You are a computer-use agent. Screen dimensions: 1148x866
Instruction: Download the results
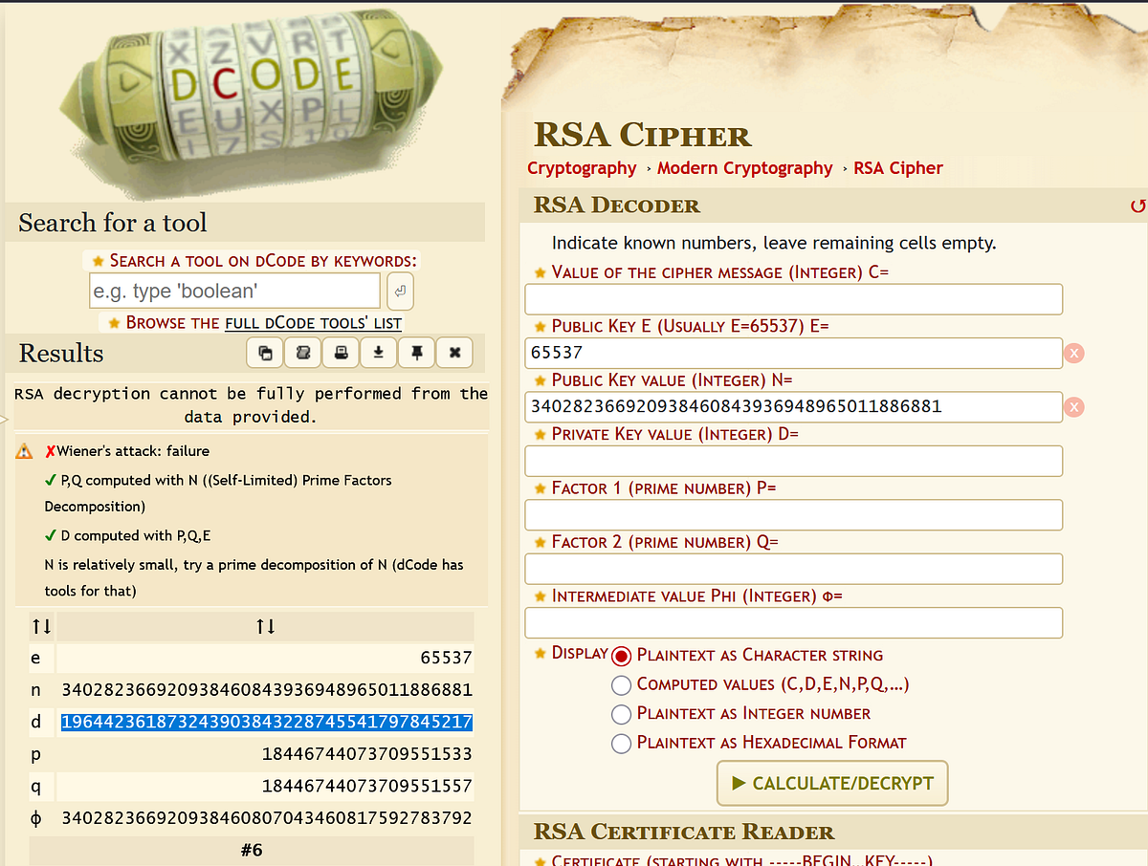[x=378, y=354]
